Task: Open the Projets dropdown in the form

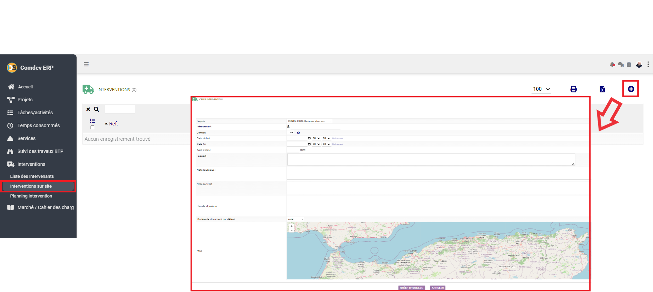Action: pyautogui.click(x=310, y=121)
